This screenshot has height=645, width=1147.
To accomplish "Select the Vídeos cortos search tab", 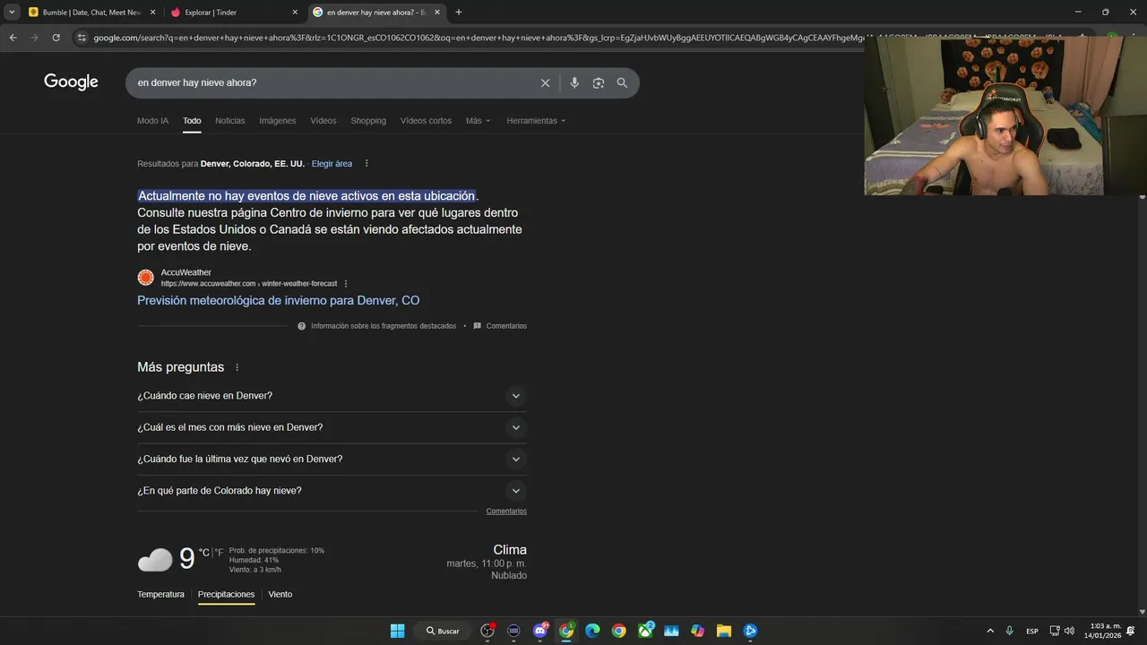I will click(x=426, y=121).
